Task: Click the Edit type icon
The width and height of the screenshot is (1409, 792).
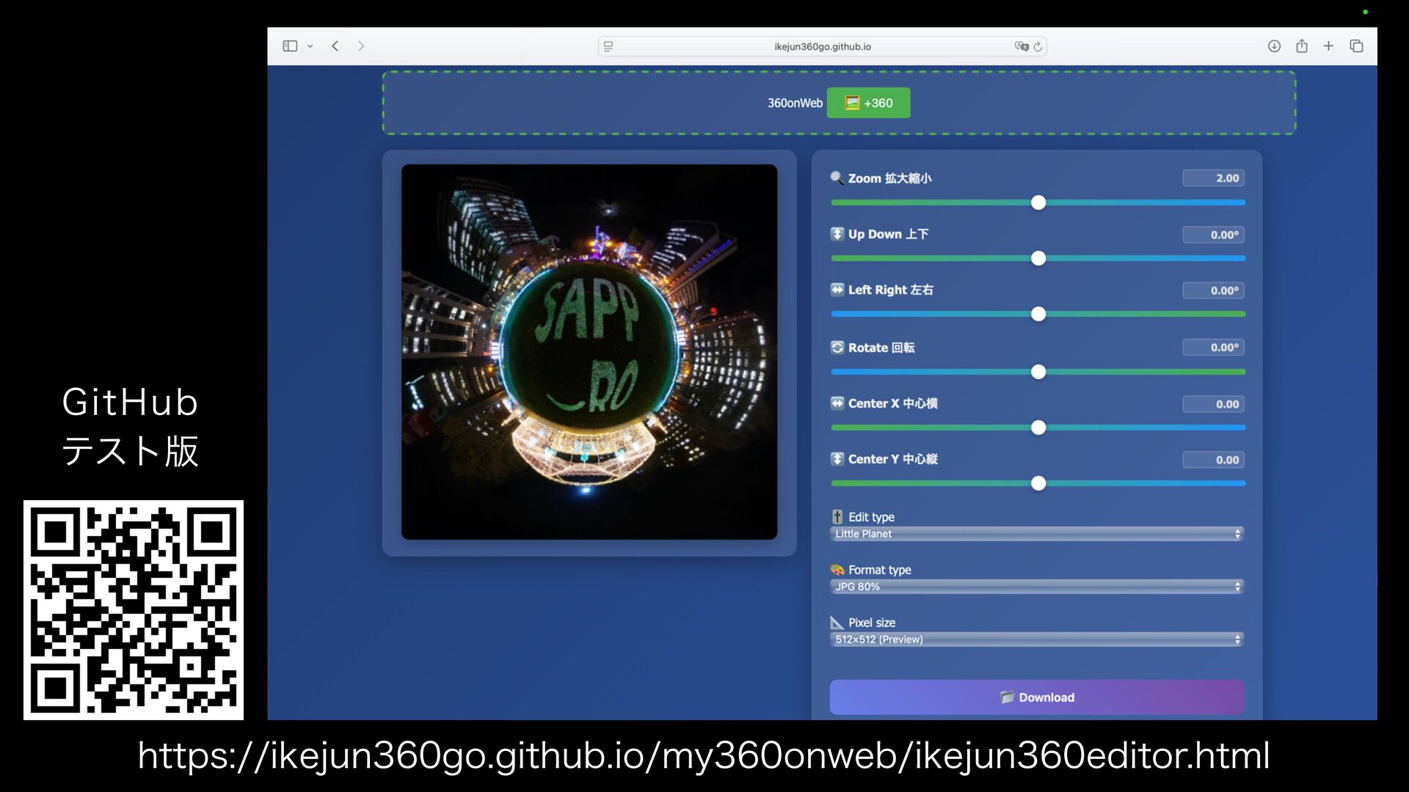Action: (x=837, y=517)
